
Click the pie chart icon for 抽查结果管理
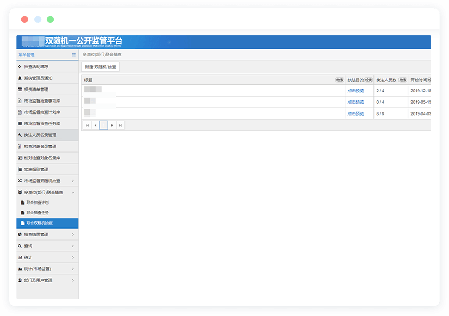(20, 235)
